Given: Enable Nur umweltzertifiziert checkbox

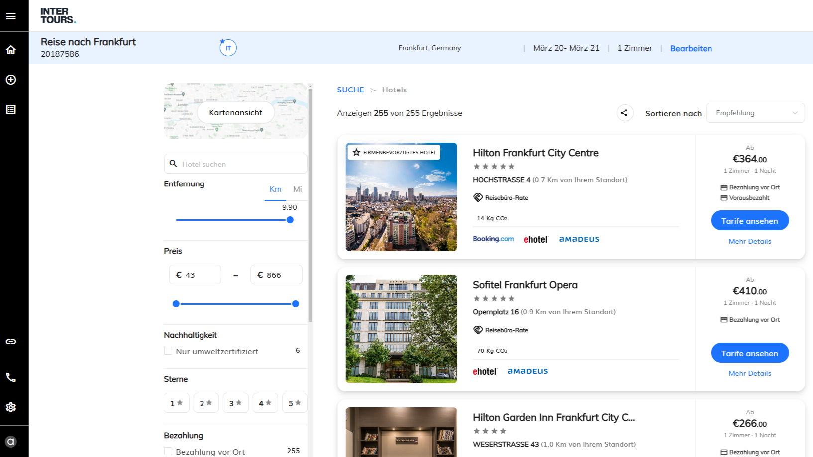Looking at the screenshot, I should pyautogui.click(x=168, y=351).
